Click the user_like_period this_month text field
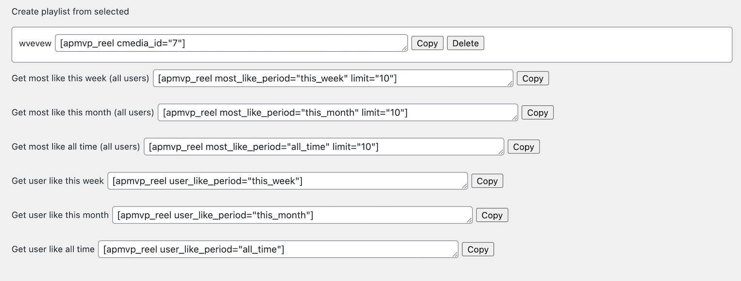 click(292, 215)
